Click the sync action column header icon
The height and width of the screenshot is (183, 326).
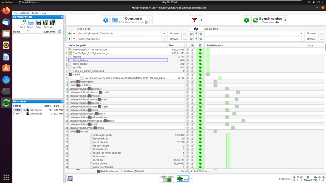pyautogui.click(x=200, y=46)
